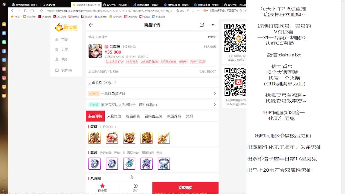
Task: Switch to the 物品道具 tab
Action: [x=133, y=116]
